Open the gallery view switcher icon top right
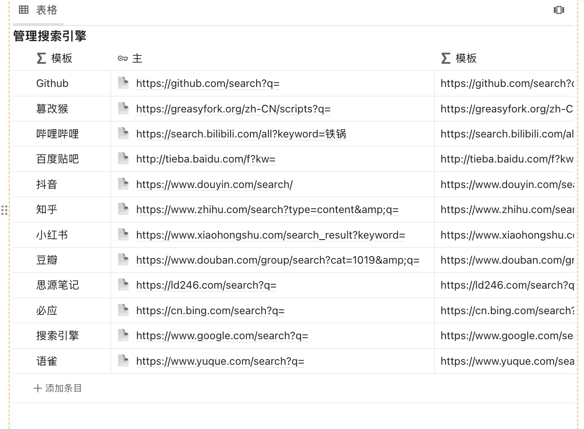Image resolution: width=584 pixels, height=429 pixels. 559,9
